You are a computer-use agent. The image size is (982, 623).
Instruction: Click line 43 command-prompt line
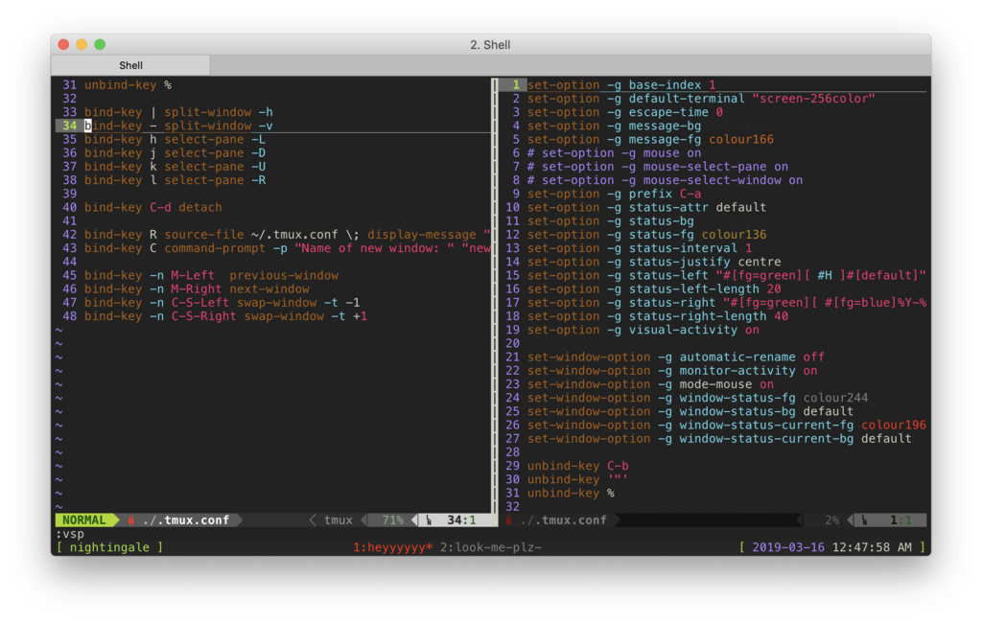(288, 248)
